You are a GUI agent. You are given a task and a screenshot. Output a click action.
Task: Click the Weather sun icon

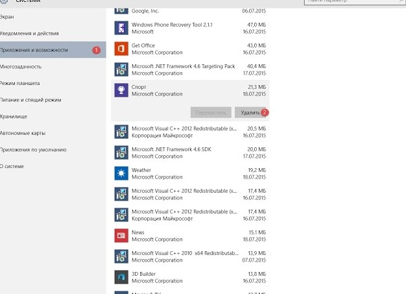121,173
